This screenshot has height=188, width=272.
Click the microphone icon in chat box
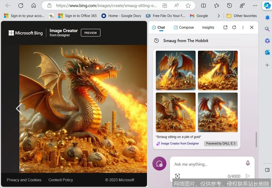[248, 163]
